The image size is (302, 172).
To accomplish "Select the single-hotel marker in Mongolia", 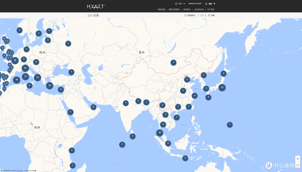I will click(x=174, y=62).
